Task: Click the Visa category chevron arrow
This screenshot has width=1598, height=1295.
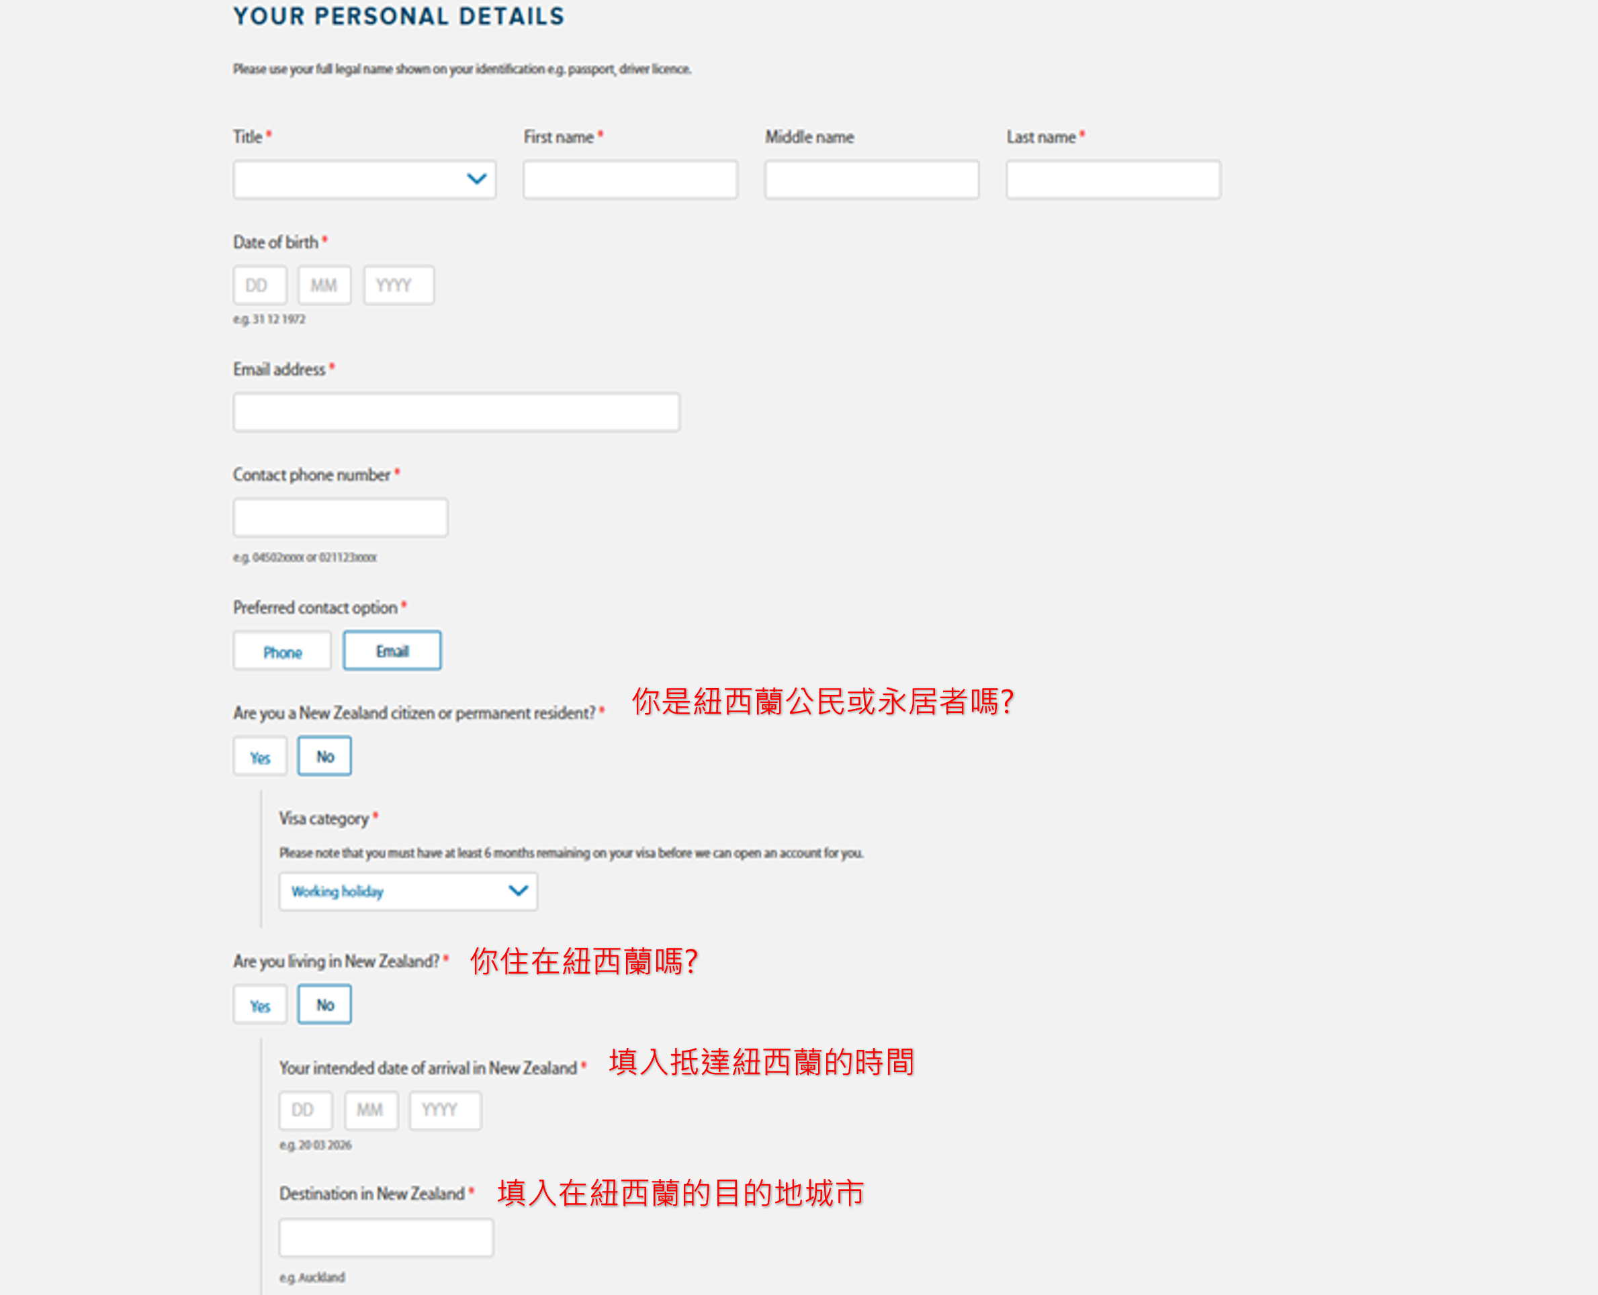Action: (x=518, y=891)
